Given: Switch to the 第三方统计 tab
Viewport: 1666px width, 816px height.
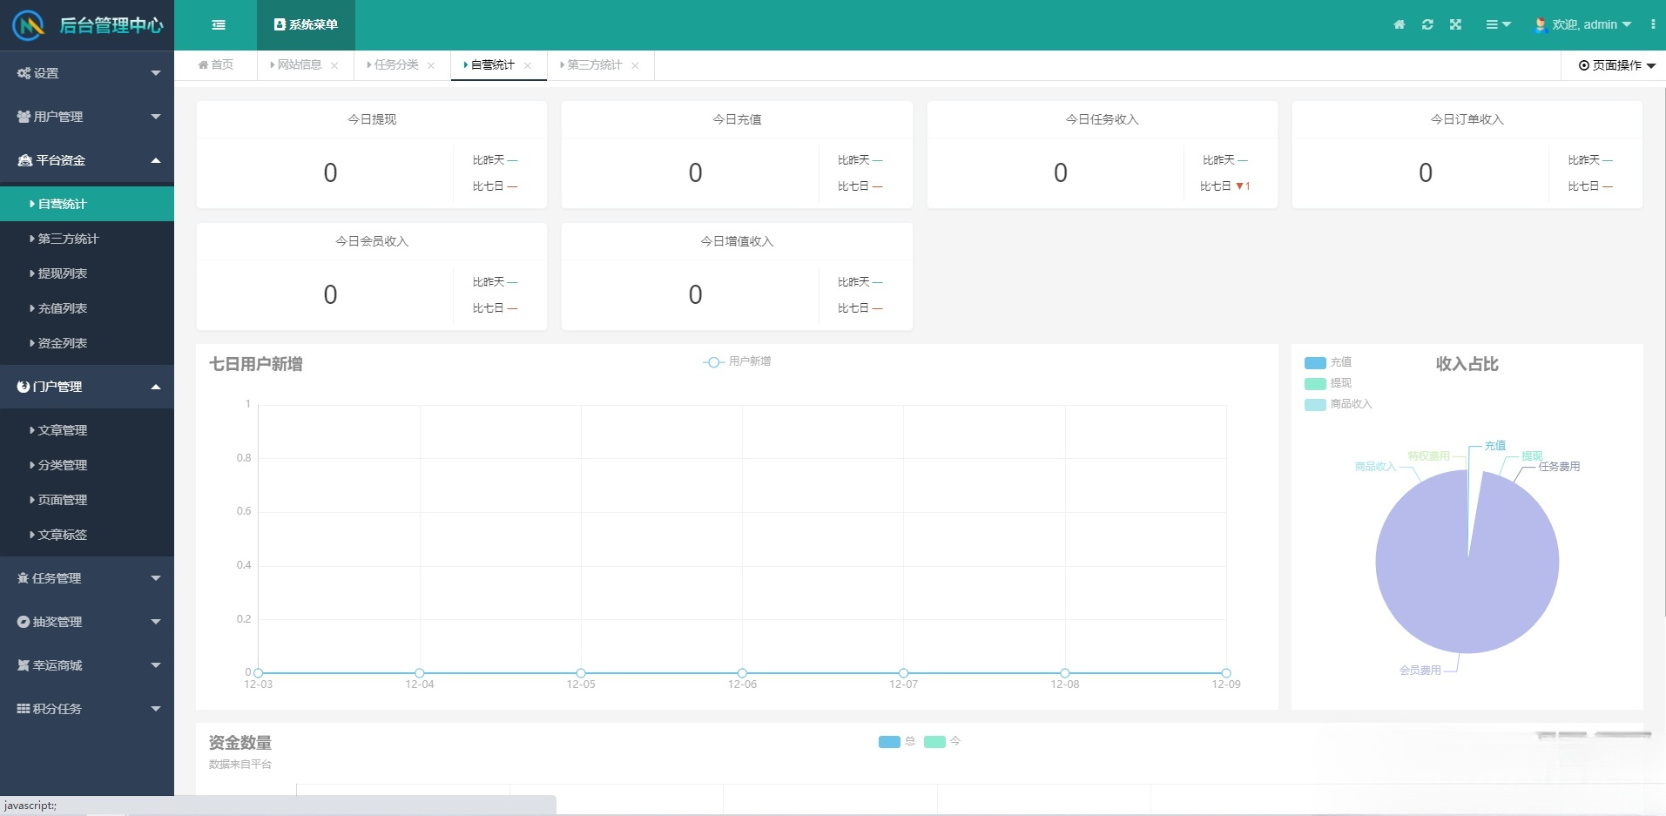Looking at the screenshot, I should coord(593,64).
